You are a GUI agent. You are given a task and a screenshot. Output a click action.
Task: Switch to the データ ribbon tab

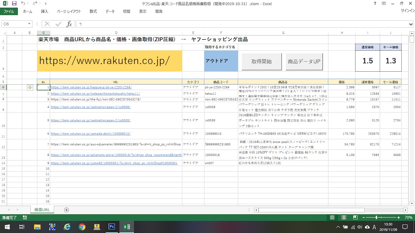[110, 11]
